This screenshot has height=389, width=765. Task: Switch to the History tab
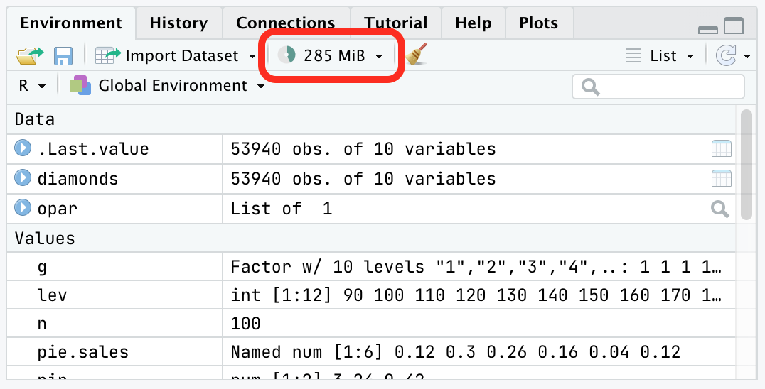(x=178, y=23)
